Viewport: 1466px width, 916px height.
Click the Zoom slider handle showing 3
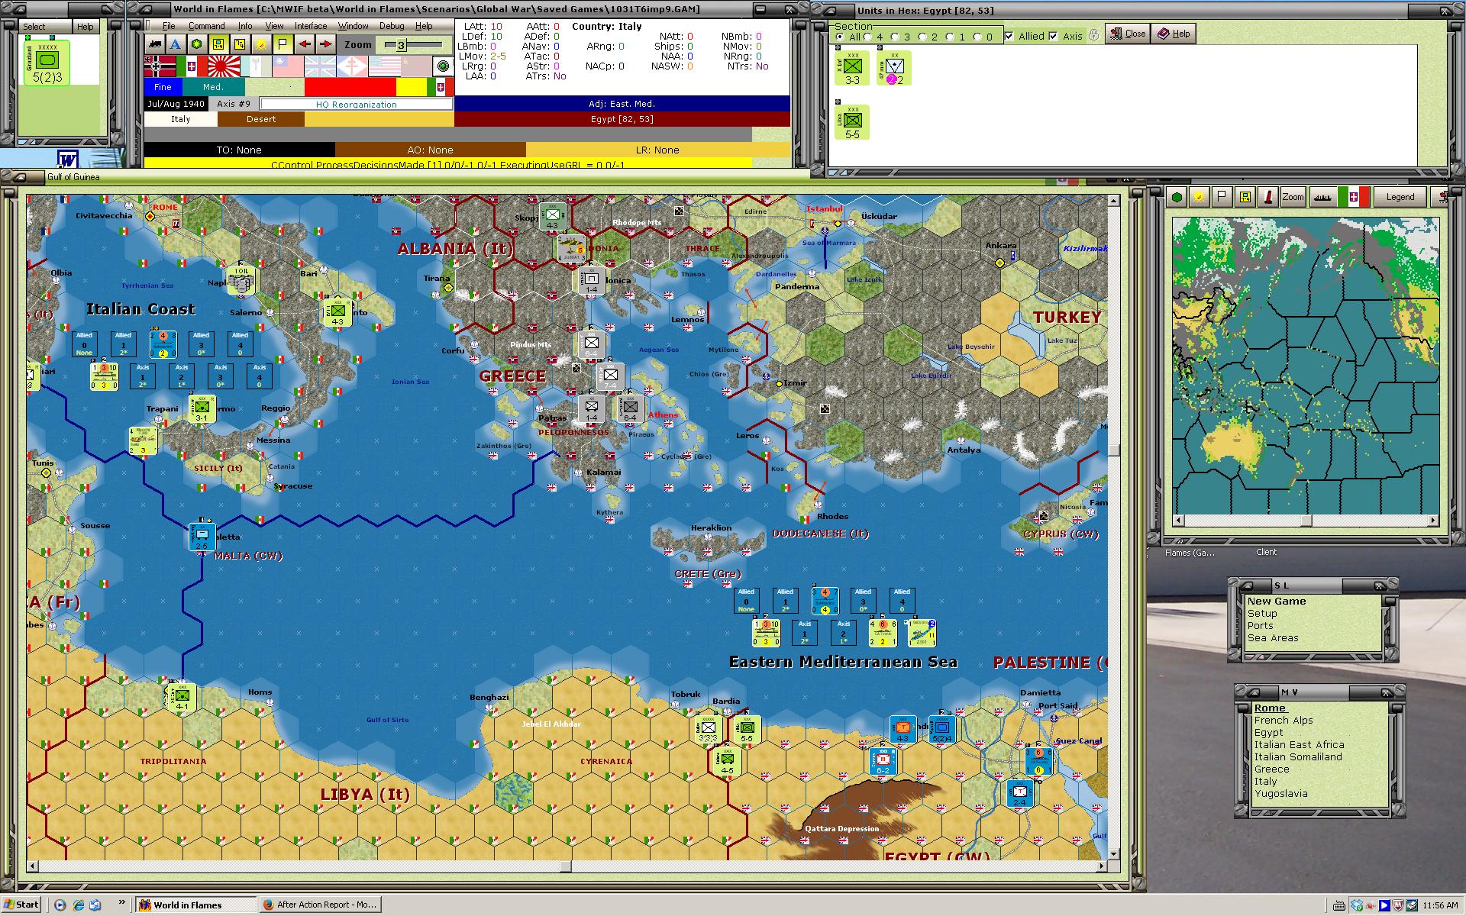click(x=401, y=45)
